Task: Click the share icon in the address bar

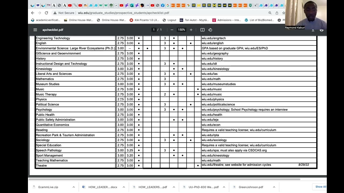Action: (277, 13)
